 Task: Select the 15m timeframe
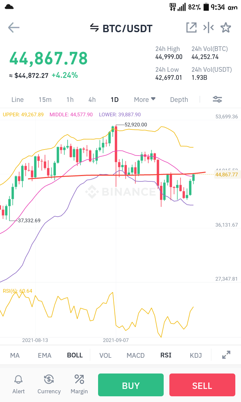coord(45,100)
